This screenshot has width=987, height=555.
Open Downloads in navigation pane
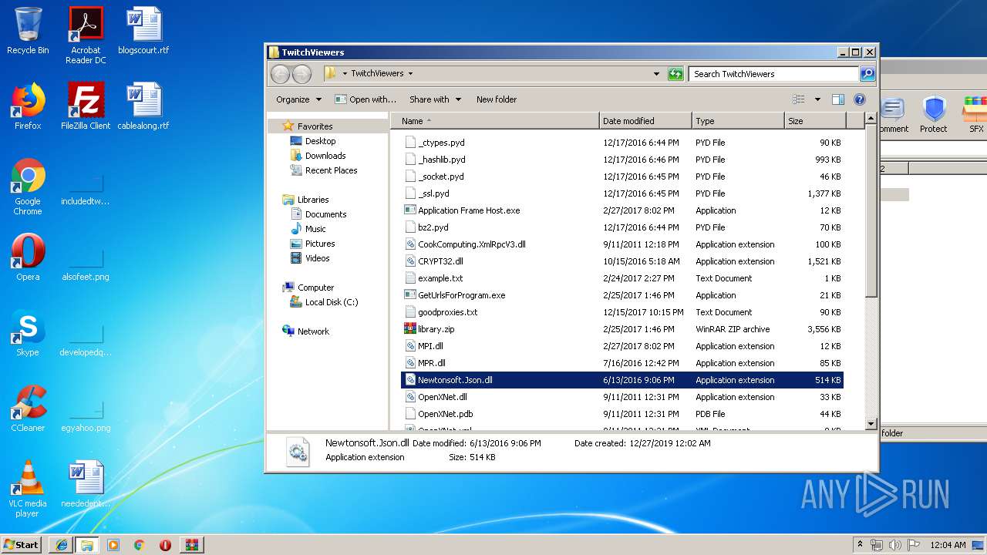point(325,156)
